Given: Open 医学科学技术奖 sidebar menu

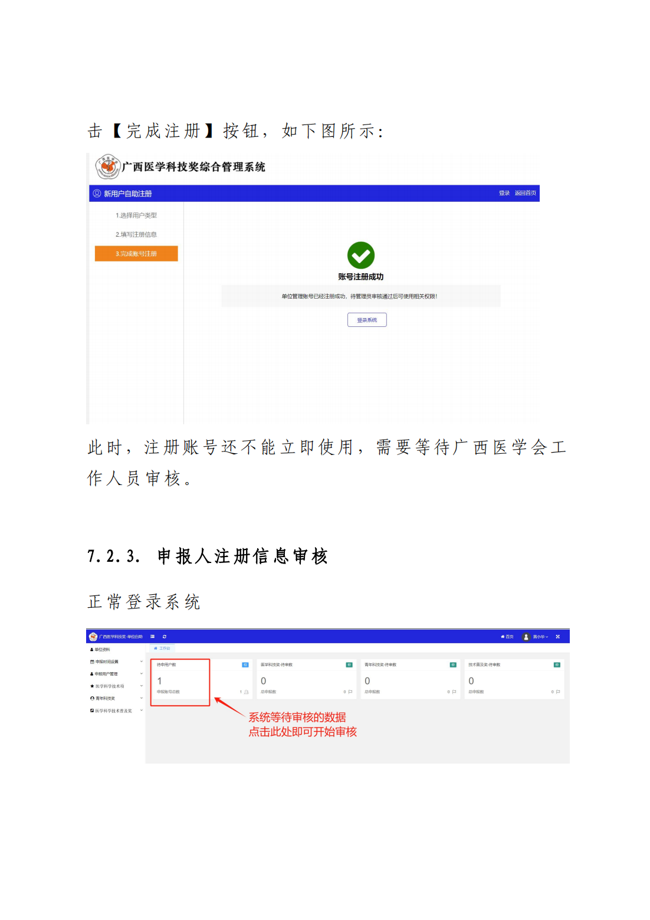Looking at the screenshot, I should (107, 686).
